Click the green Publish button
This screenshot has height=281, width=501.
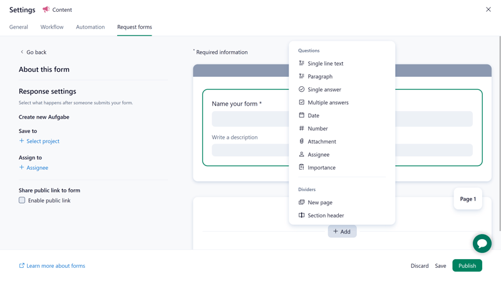pyautogui.click(x=467, y=266)
